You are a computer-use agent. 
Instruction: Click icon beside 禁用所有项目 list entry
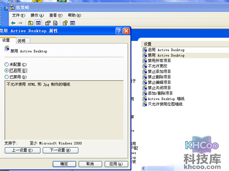(x=145, y=61)
